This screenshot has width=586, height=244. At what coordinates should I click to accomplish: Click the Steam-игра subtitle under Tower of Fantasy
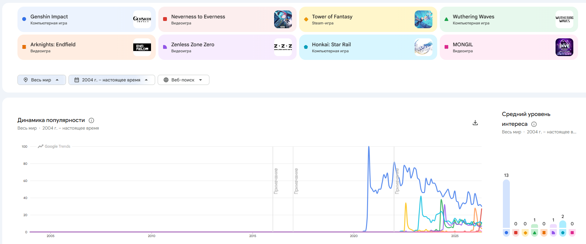pos(323,23)
